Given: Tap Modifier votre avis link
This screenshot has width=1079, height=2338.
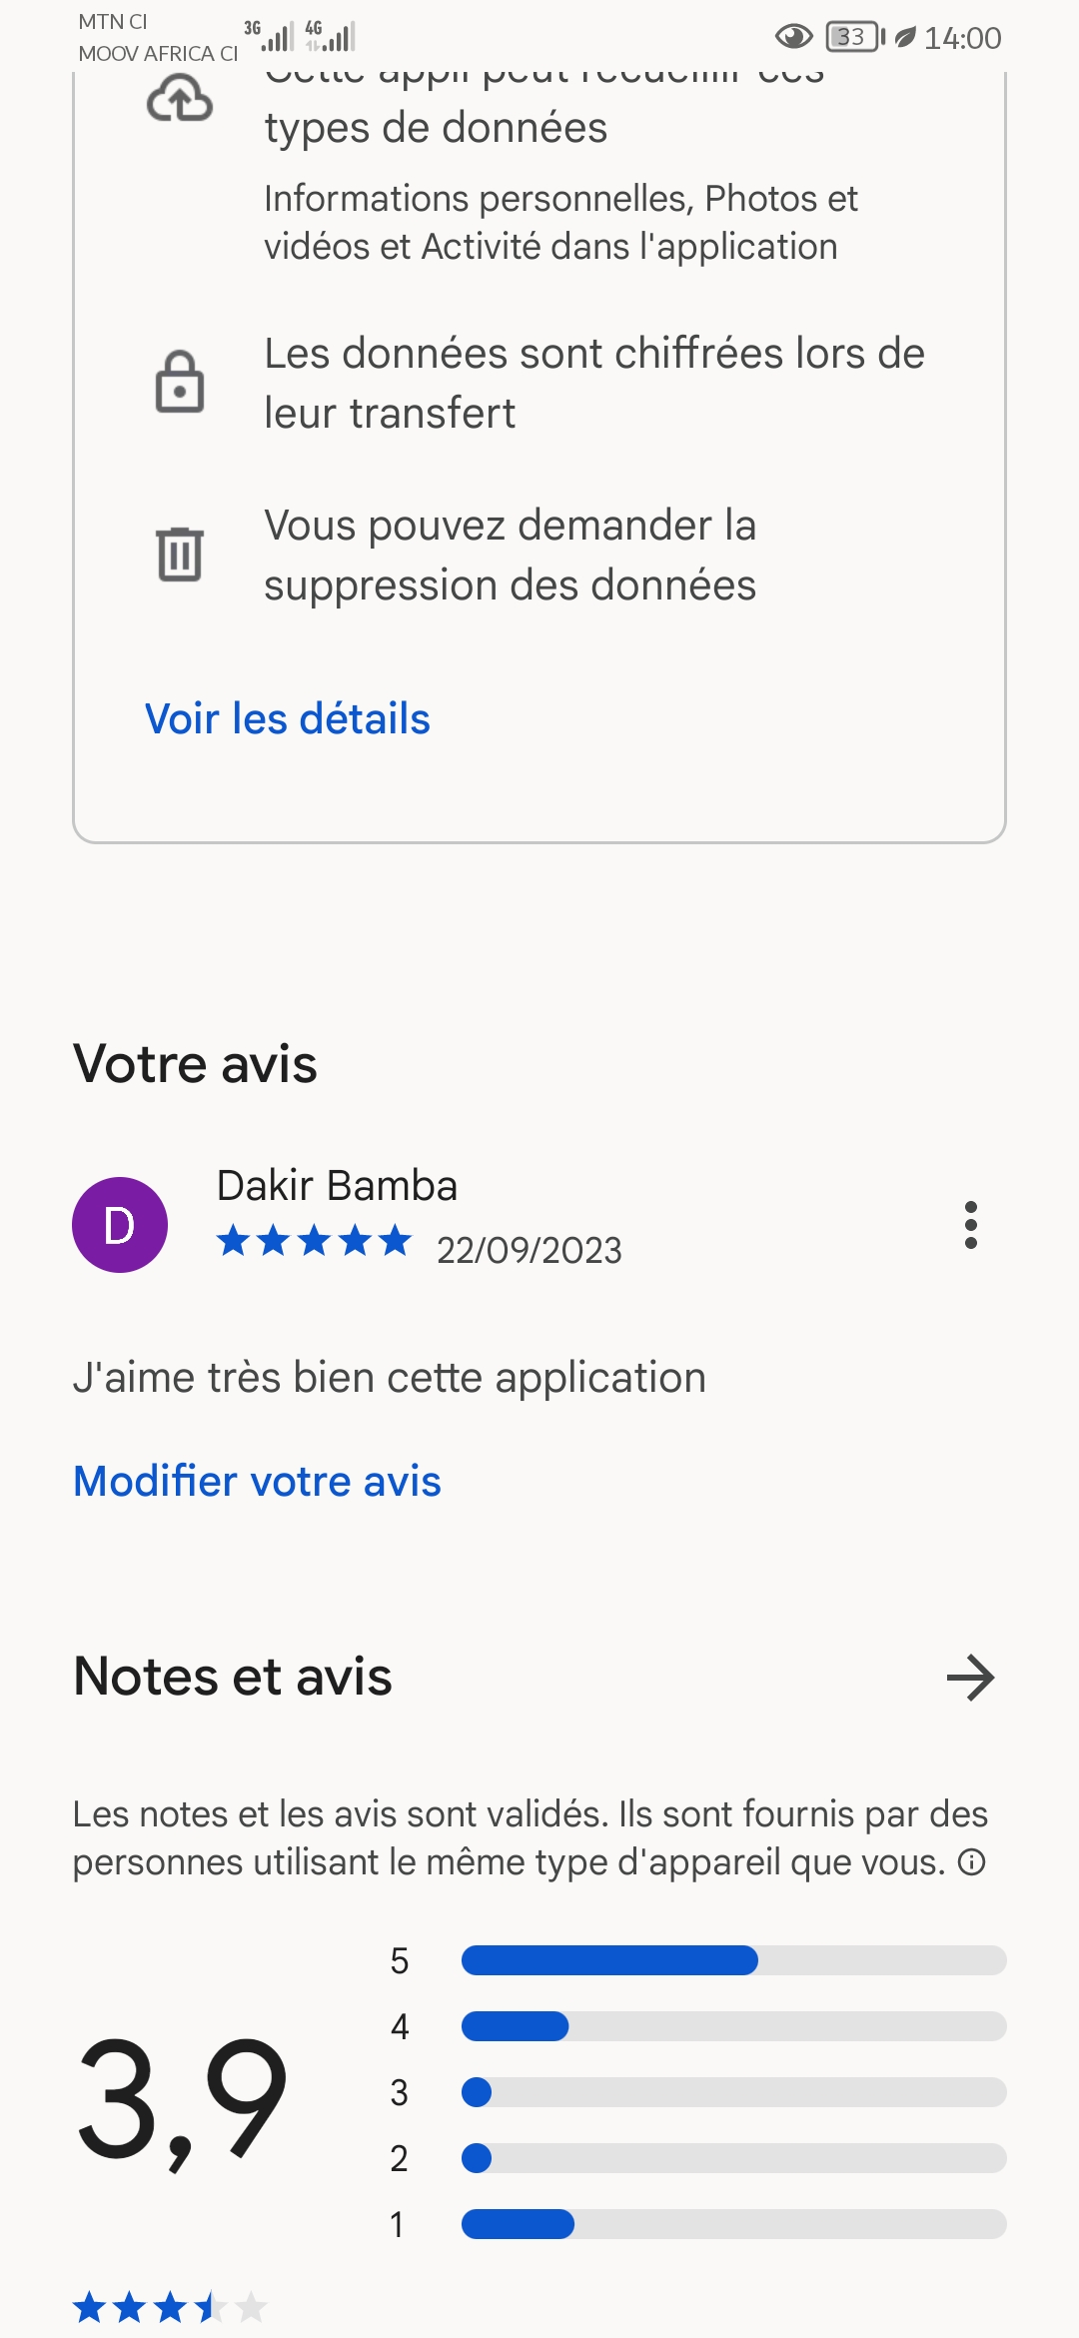Looking at the screenshot, I should click(x=258, y=1482).
